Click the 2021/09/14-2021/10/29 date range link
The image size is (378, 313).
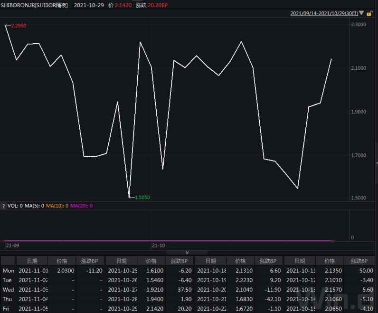click(324, 14)
